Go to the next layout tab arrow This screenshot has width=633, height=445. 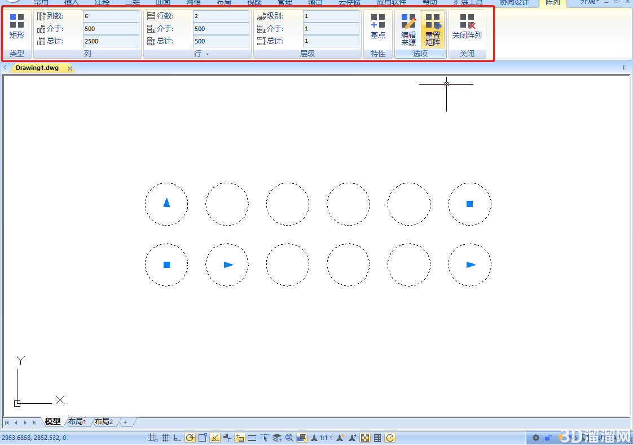[x=25, y=422]
